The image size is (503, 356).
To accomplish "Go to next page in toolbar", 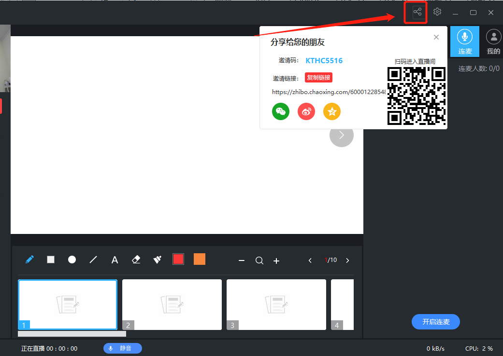I will pyautogui.click(x=347, y=260).
